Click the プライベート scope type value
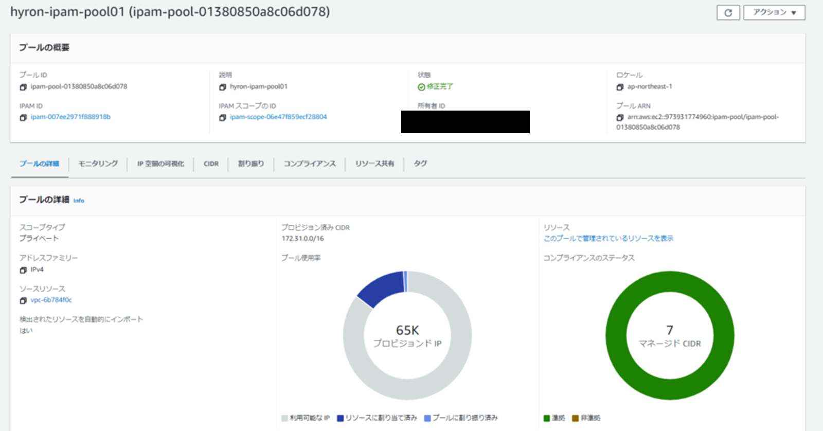The height and width of the screenshot is (431, 823). click(x=39, y=238)
